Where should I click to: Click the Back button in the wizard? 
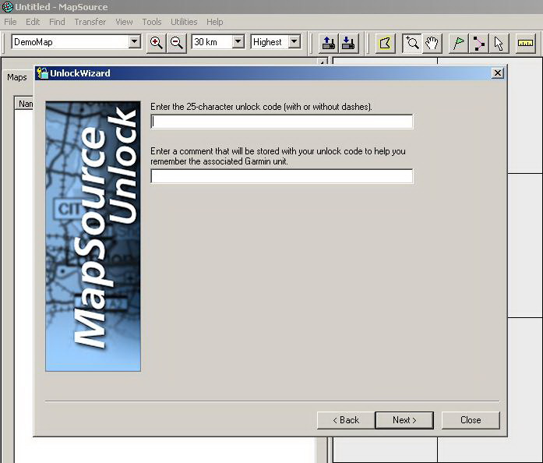346,420
